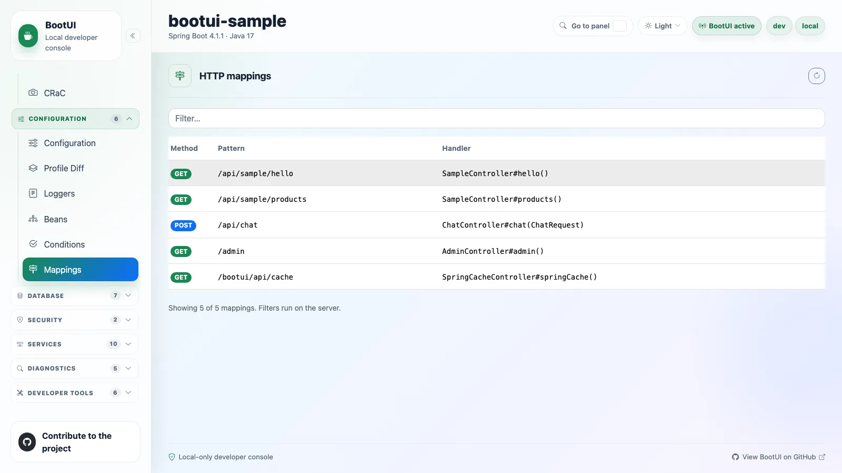Click the local profile badge
842x473 pixels.
(x=810, y=26)
